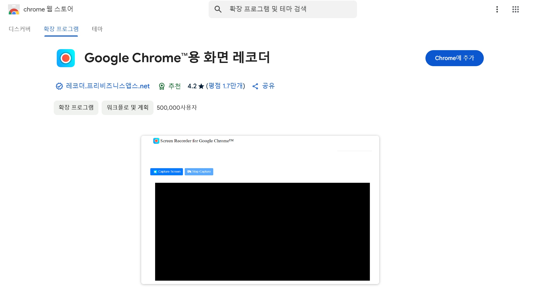Click the 4.2 rating value
The image size is (545, 291).
pyautogui.click(x=192, y=86)
